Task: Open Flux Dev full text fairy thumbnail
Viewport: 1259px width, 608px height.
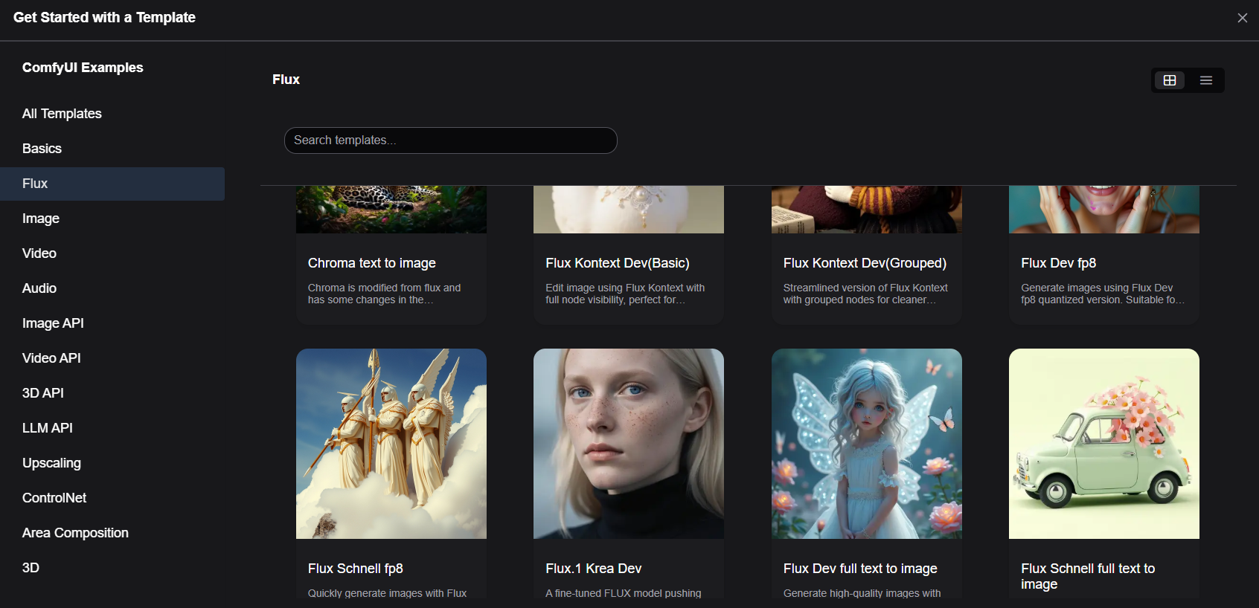Action: (x=867, y=444)
